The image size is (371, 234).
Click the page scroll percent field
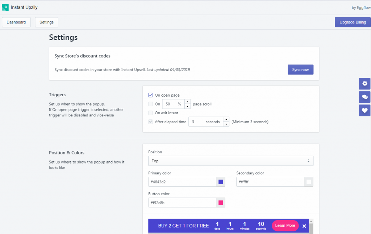[174, 104]
